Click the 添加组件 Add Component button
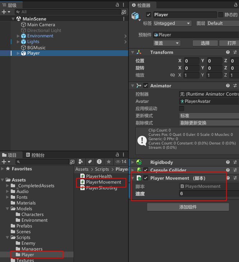The height and width of the screenshot is (262, 239). tap(188, 207)
